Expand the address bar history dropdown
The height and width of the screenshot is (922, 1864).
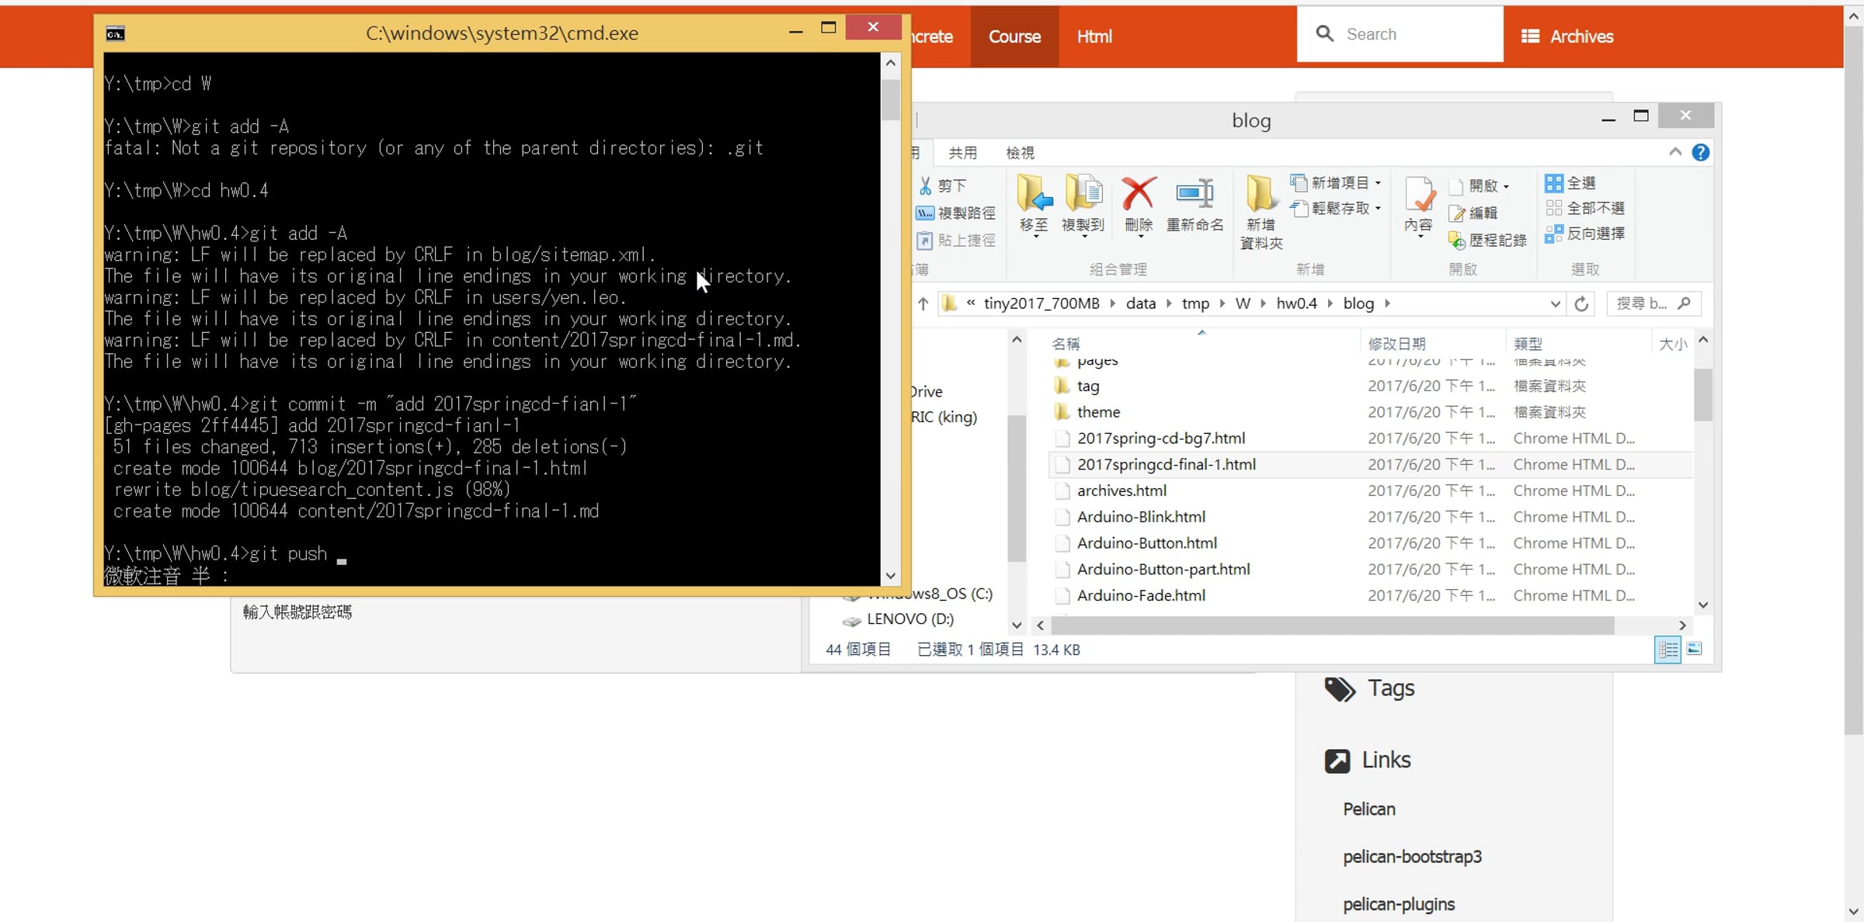1554,304
